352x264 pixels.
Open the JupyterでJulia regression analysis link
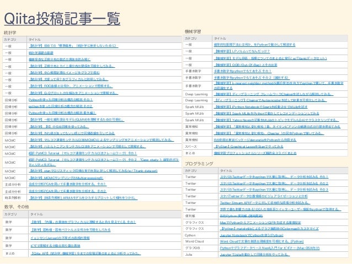pos(255,255)
